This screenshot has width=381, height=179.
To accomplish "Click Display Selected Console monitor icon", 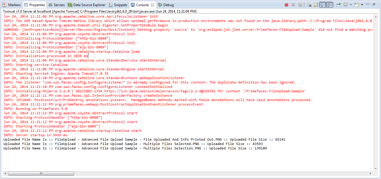I will point(345,5).
